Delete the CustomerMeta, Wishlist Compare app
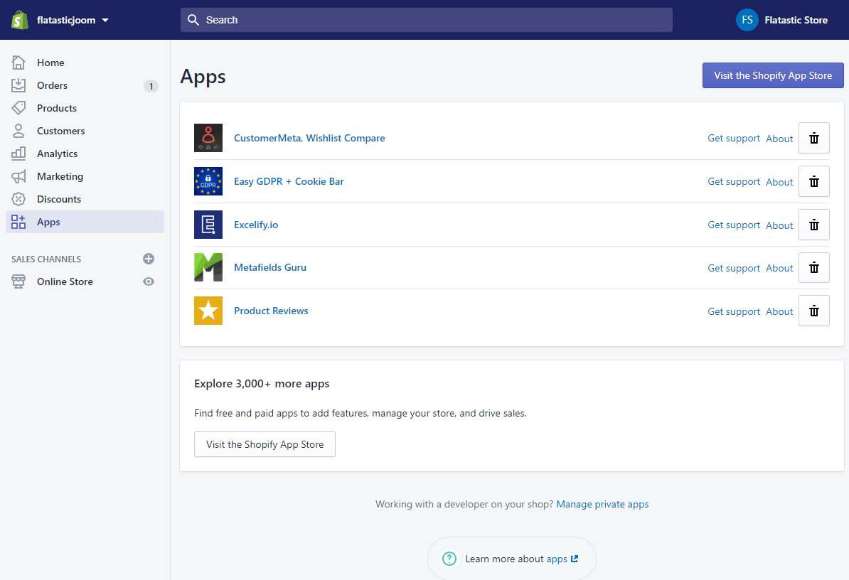The image size is (849, 580). coord(813,138)
